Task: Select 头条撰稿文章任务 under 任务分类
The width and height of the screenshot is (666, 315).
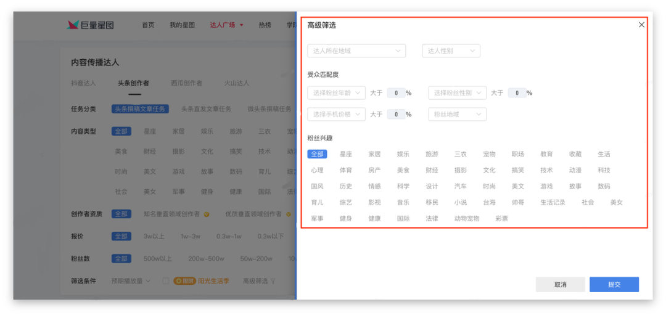Action: [140, 109]
